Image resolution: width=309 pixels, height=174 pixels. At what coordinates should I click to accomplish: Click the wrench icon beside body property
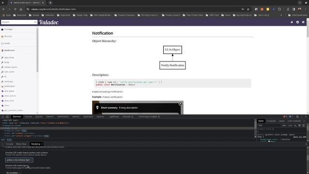2,62
